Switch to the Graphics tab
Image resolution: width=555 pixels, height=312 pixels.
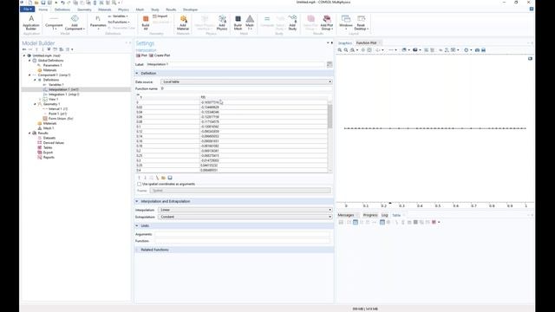pyautogui.click(x=345, y=43)
